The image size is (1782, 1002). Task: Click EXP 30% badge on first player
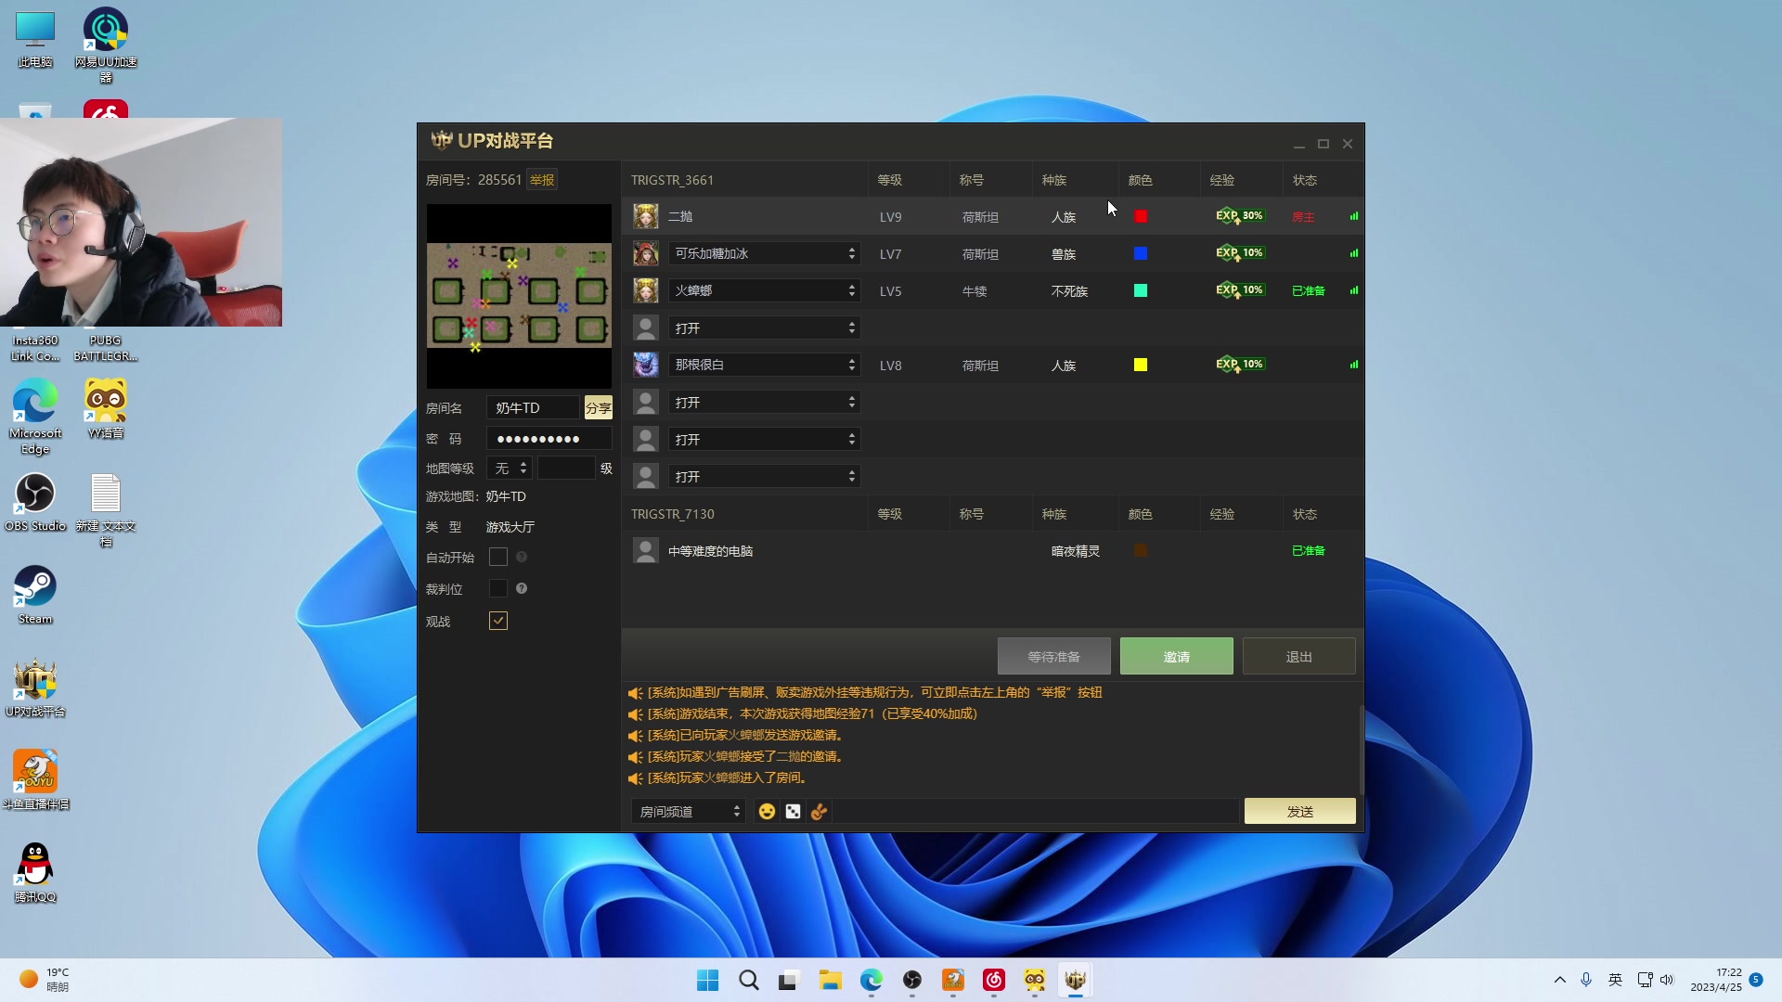click(1240, 216)
